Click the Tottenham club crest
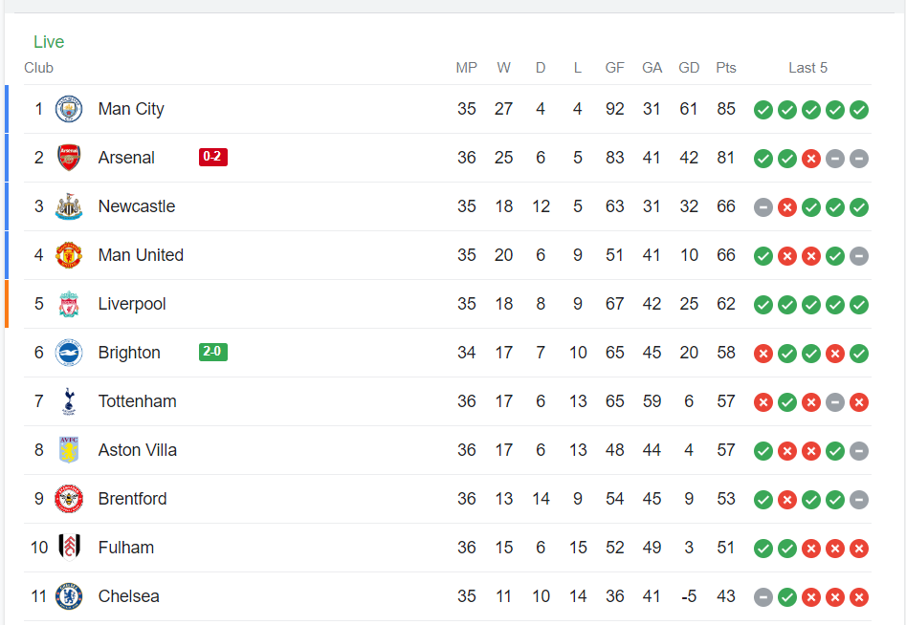The width and height of the screenshot is (906, 625). point(69,401)
